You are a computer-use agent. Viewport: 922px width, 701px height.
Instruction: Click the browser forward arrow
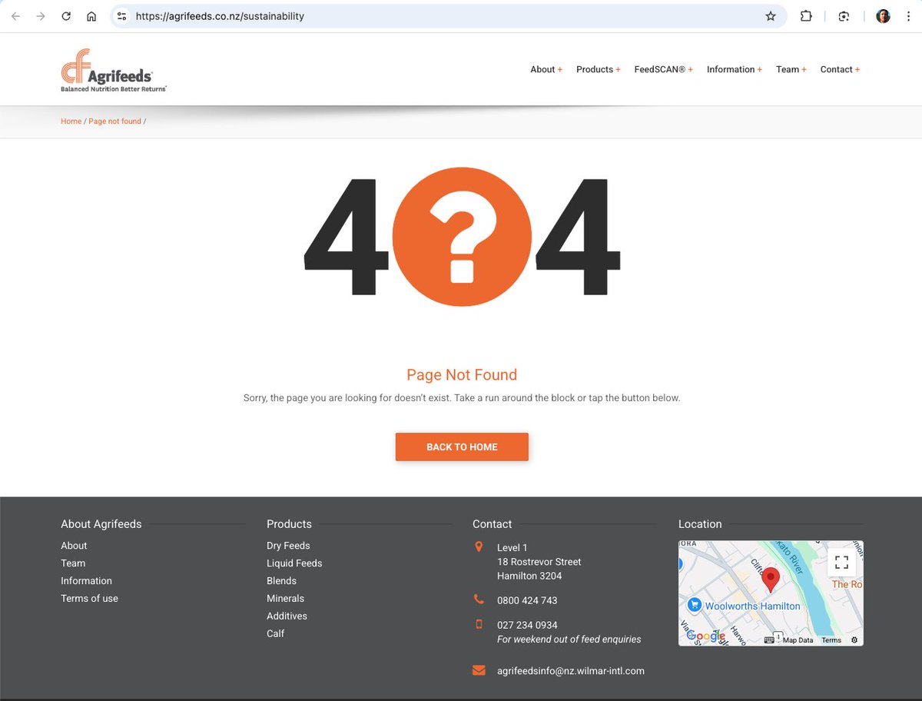41,16
